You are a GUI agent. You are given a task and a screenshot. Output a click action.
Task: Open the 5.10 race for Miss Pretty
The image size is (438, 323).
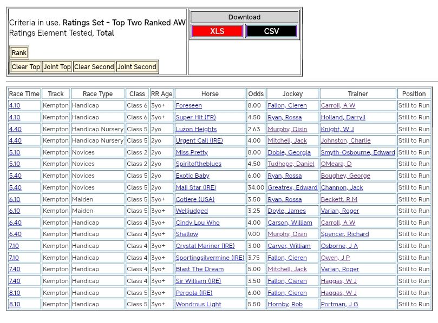click(x=15, y=152)
